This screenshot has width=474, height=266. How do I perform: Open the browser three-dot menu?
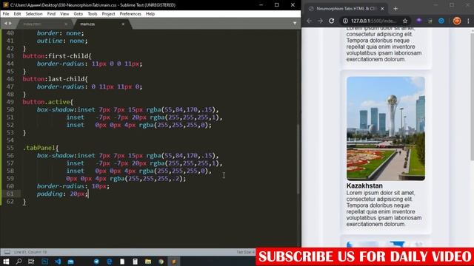(468, 21)
